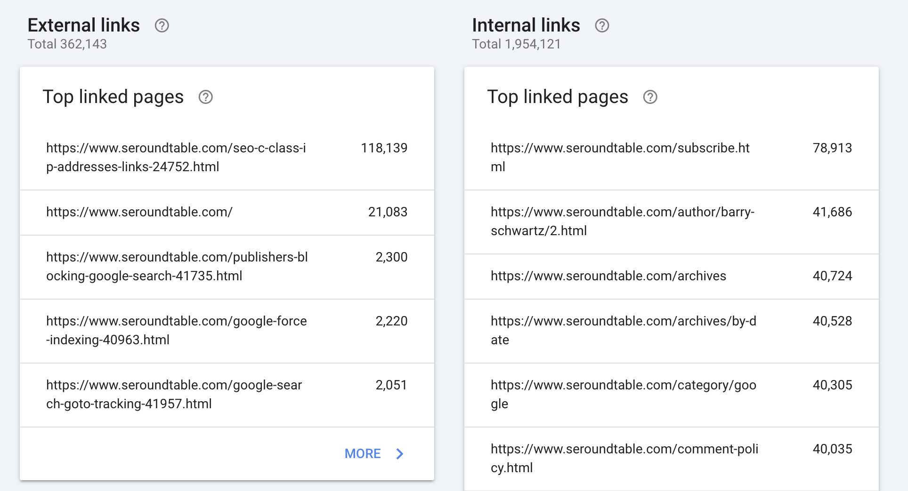Click the External links heading
Screen dimensions: 908x491
click(x=84, y=25)
